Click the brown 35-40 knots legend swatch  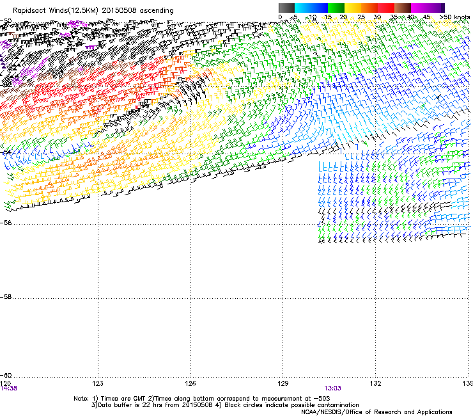tap(403, 8)
